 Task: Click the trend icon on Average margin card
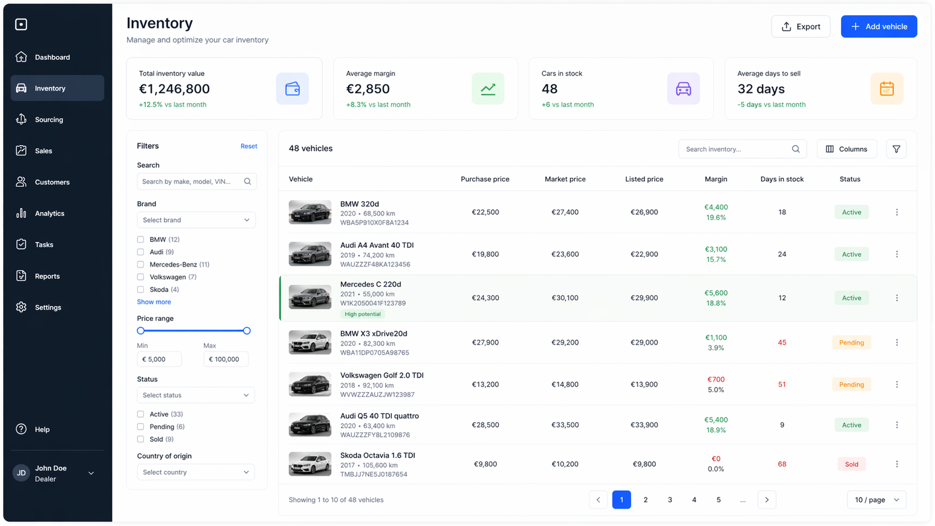488,88
